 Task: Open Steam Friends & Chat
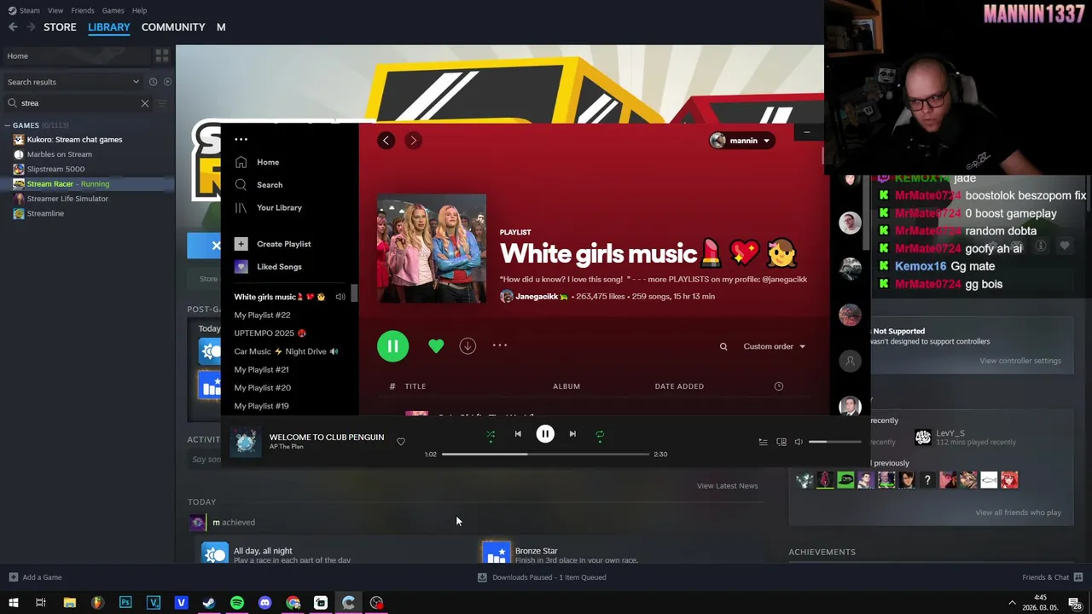pyautogui.click(x=1052, y=577)
